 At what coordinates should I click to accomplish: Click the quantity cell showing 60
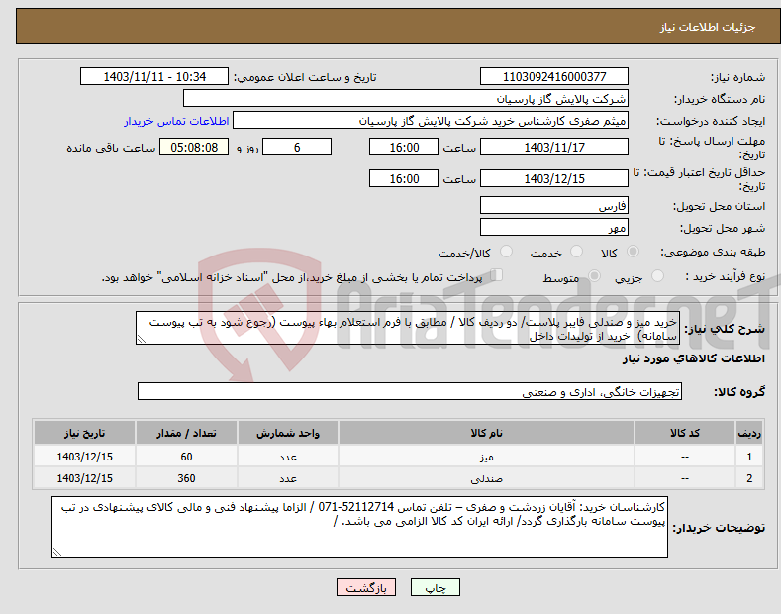[186, 457]
